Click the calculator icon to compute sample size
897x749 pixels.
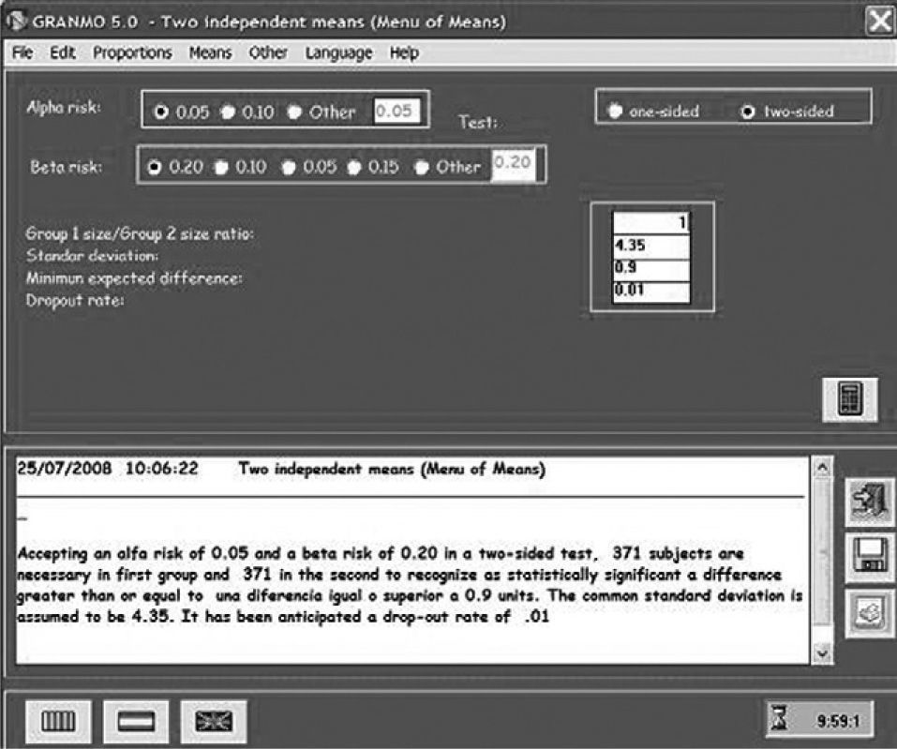[x=852, y=397]
